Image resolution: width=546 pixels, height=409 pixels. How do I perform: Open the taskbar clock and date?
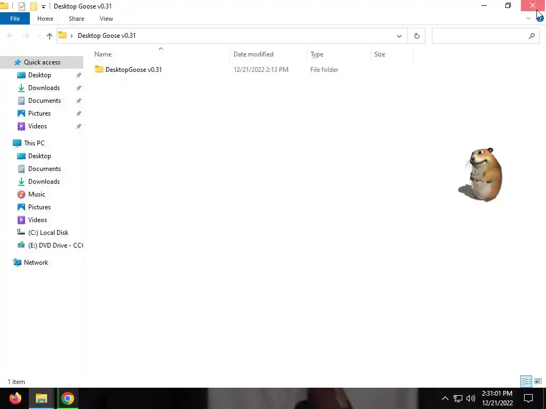(497, 398)
